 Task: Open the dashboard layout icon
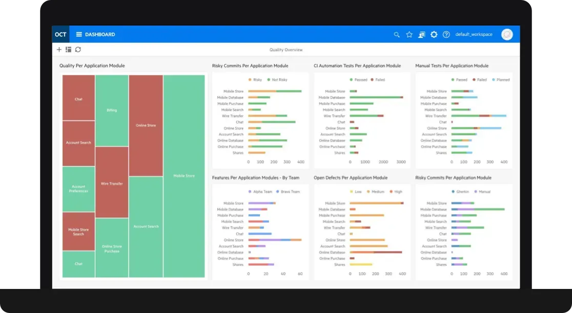tap(68, 50)
